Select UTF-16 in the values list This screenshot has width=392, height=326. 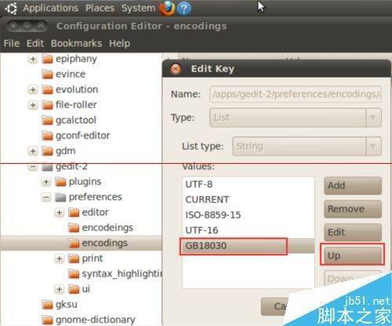(249, 230)
